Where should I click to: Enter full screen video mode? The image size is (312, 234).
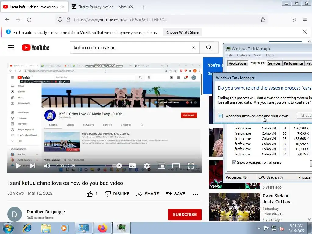click(191, 165)
